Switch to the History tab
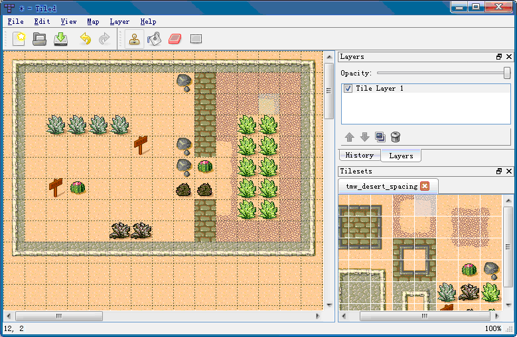Image resolution: width=517 pixels, height=337 pixels. click(x=360, y=155)
